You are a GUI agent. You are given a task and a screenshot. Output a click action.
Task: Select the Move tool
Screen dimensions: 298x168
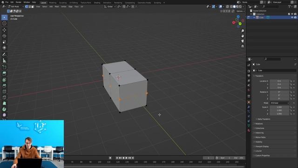(x=4, y=30)
